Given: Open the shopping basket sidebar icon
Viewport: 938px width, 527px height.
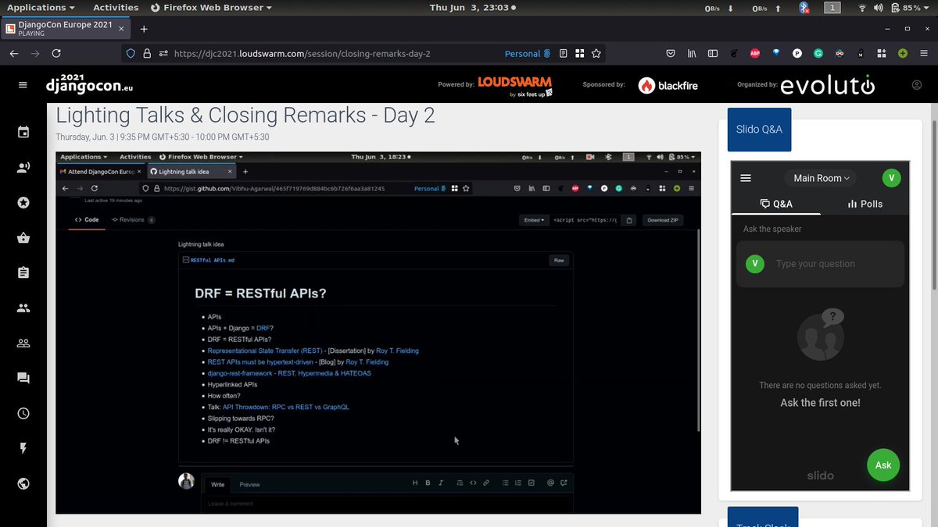Looking at the screenshot, I should point(23,237).
